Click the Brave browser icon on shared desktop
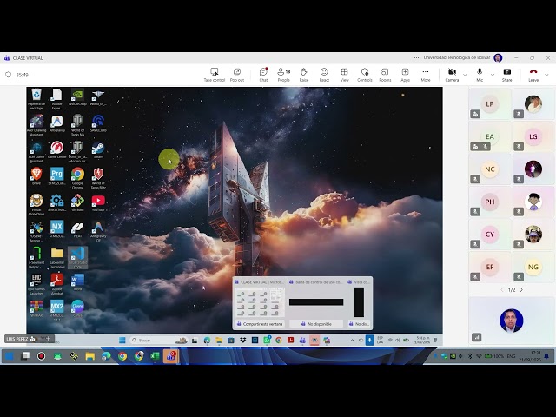 coord(36,176)
